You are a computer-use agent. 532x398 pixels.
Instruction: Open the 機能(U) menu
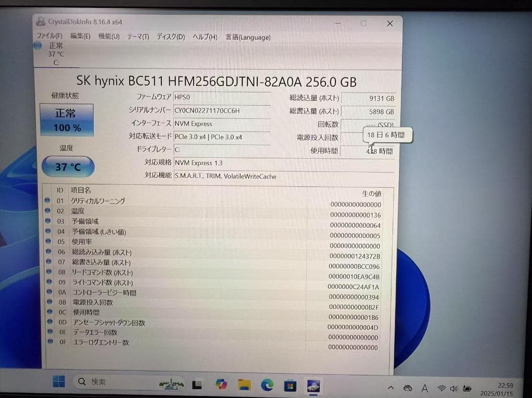108,36
